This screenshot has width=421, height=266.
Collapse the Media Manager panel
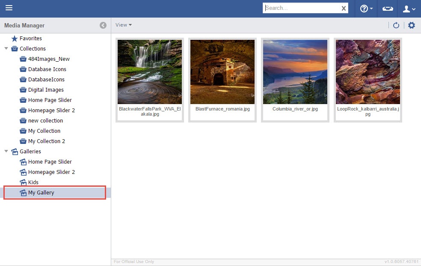[x=103, y=25]
